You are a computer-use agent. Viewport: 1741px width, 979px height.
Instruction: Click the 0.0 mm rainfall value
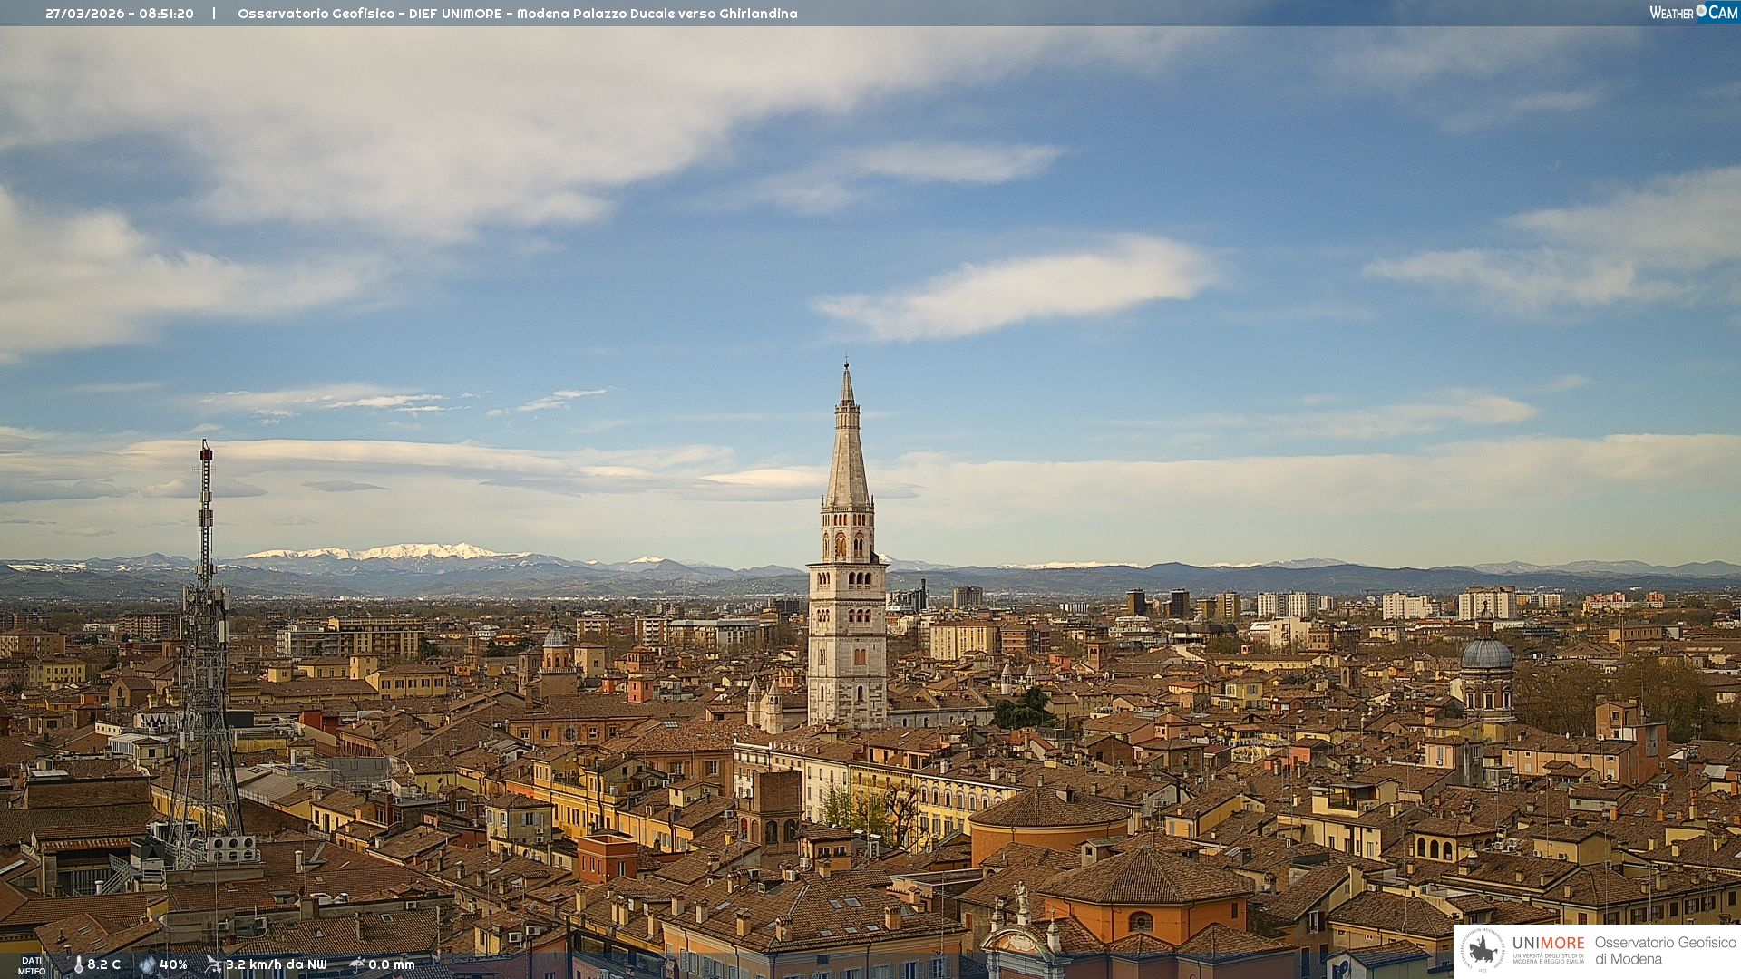pyautogui.click(x=391, y=964)
